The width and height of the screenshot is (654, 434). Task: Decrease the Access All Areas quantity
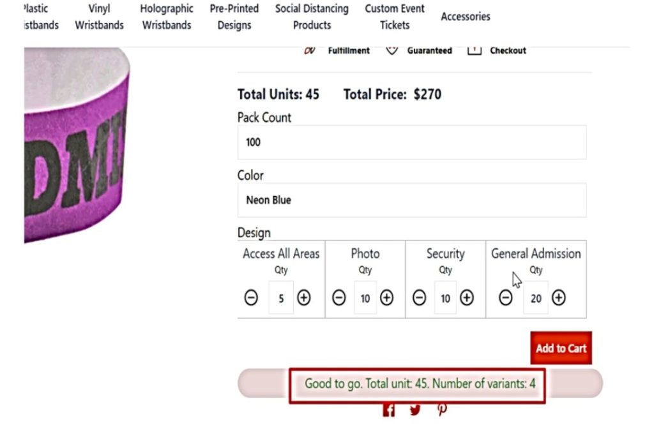click(x=251, y=297)
